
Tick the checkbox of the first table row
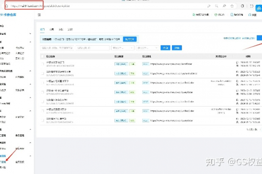point(43,64)
